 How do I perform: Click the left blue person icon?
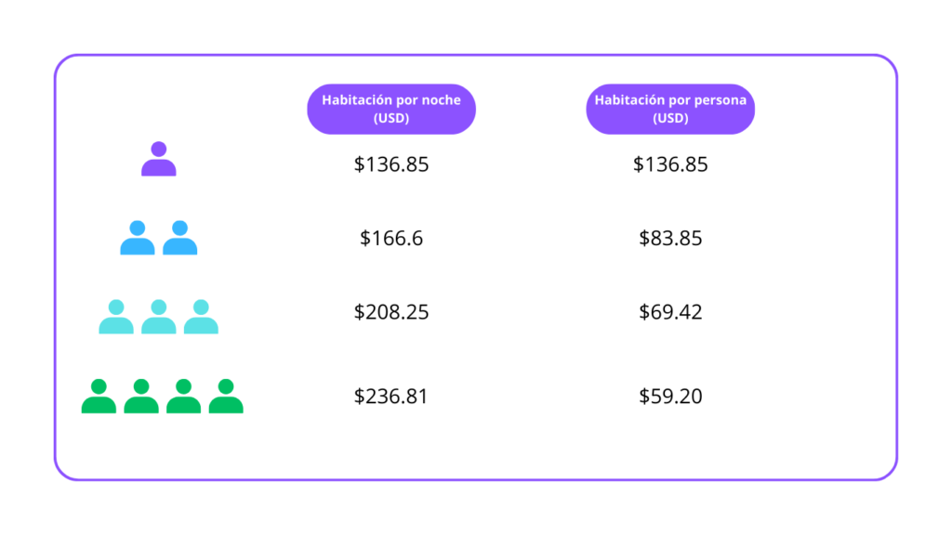[138, 239]
